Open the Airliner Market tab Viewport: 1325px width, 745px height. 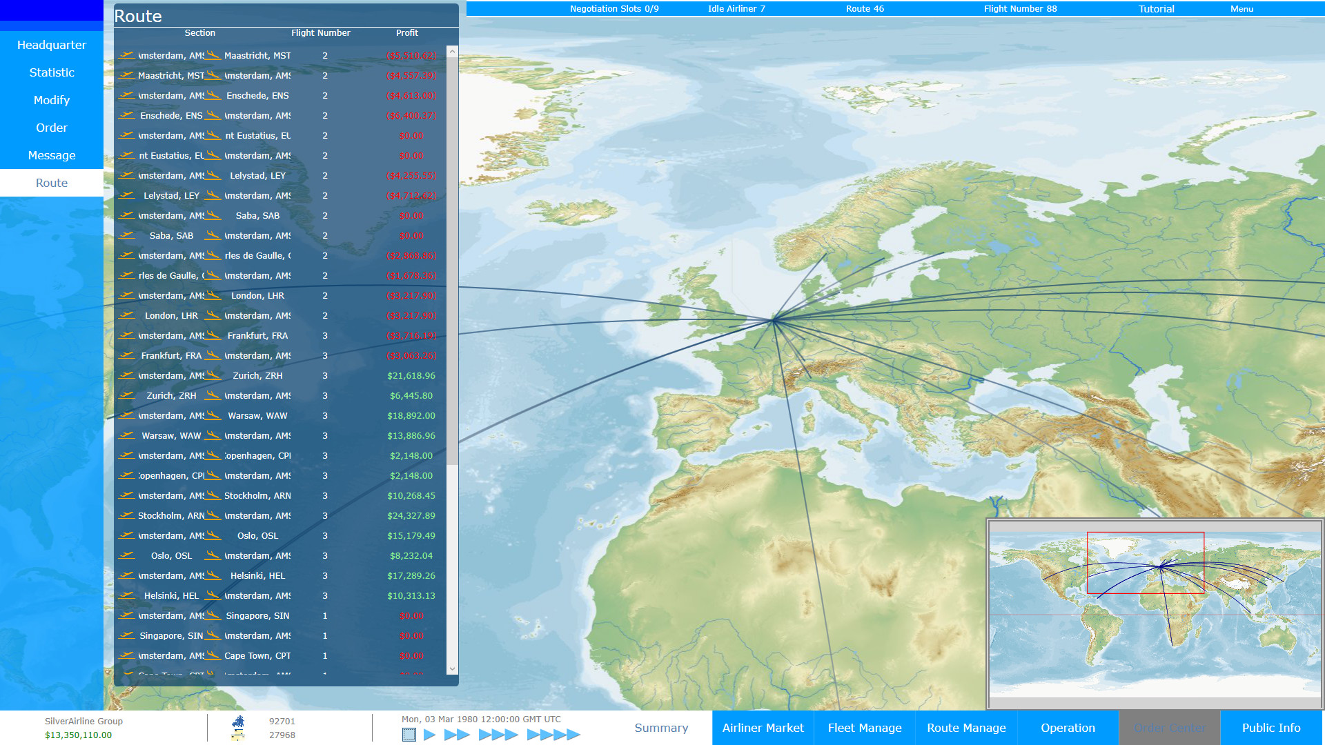tap(763, 728)
